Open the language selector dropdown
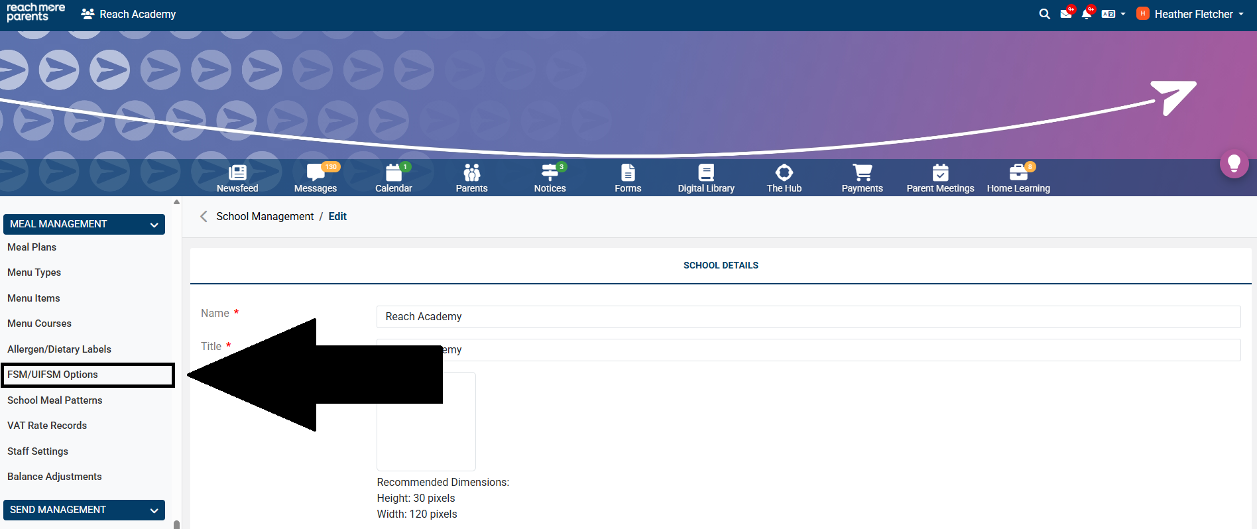 pos(1112,14)
